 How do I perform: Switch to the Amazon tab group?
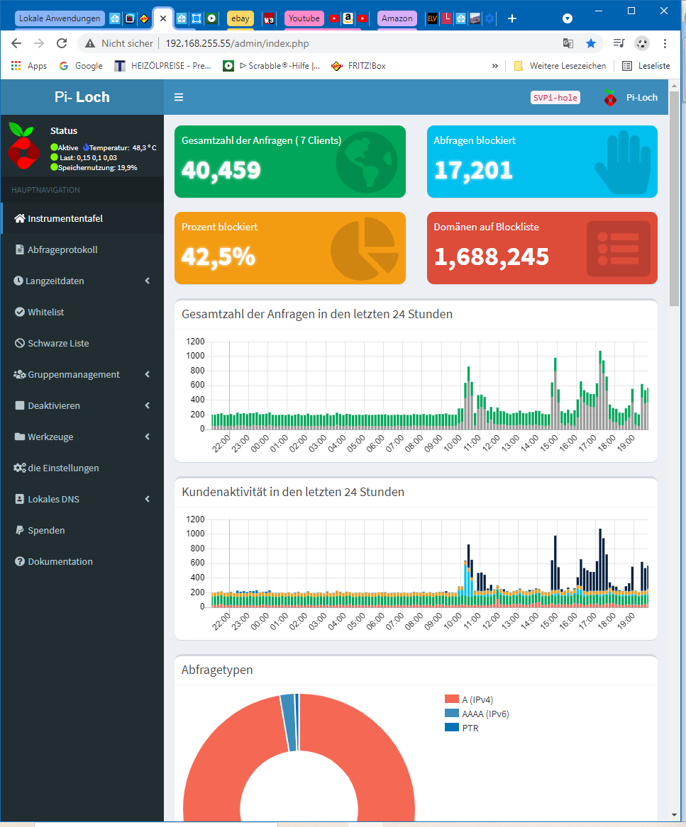click(397, 18)
